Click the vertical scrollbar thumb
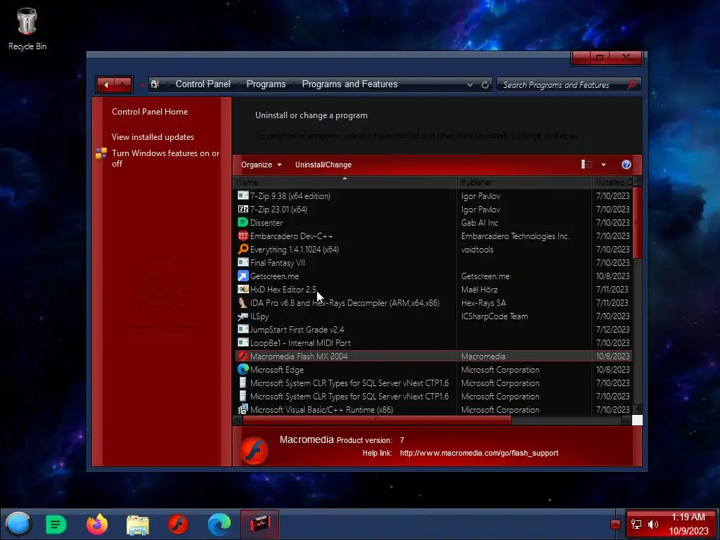720x540 pixels. 637,223
